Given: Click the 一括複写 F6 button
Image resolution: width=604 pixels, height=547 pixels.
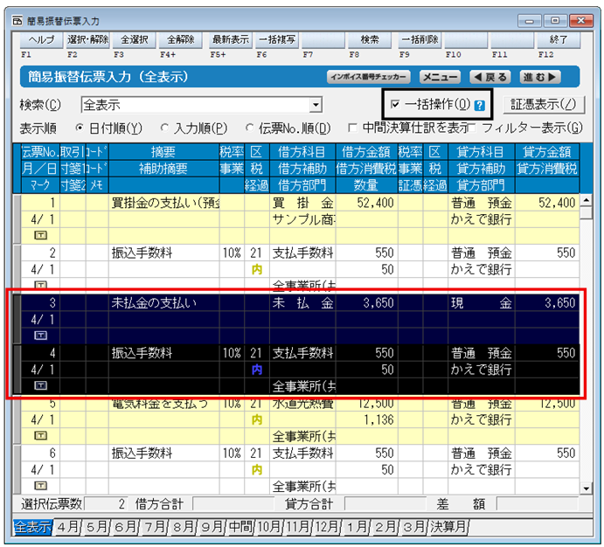Looking at the screenshot, I should 277,39.
